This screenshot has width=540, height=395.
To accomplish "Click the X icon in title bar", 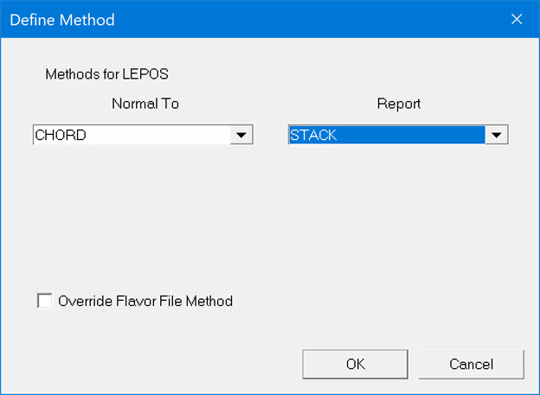I will pos(517,19).
